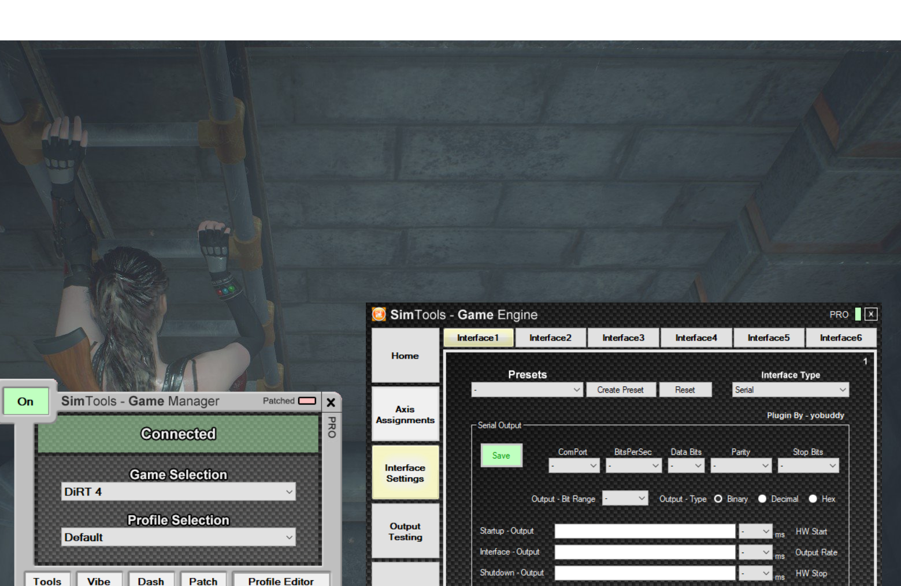Click the Reset button
This screenshot has height=586, width=901.
coord(685,390)
